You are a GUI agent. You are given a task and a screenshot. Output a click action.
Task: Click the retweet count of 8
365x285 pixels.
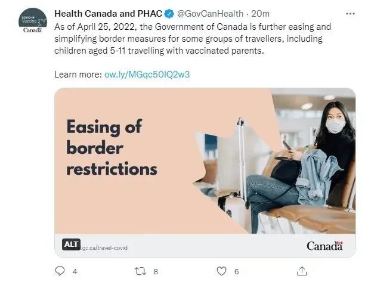point(156,271)
